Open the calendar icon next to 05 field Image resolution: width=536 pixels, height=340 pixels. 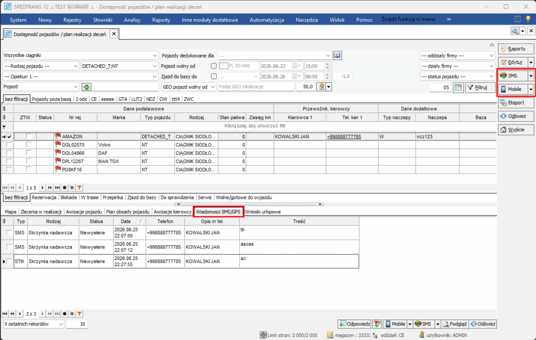click(457, 87)
